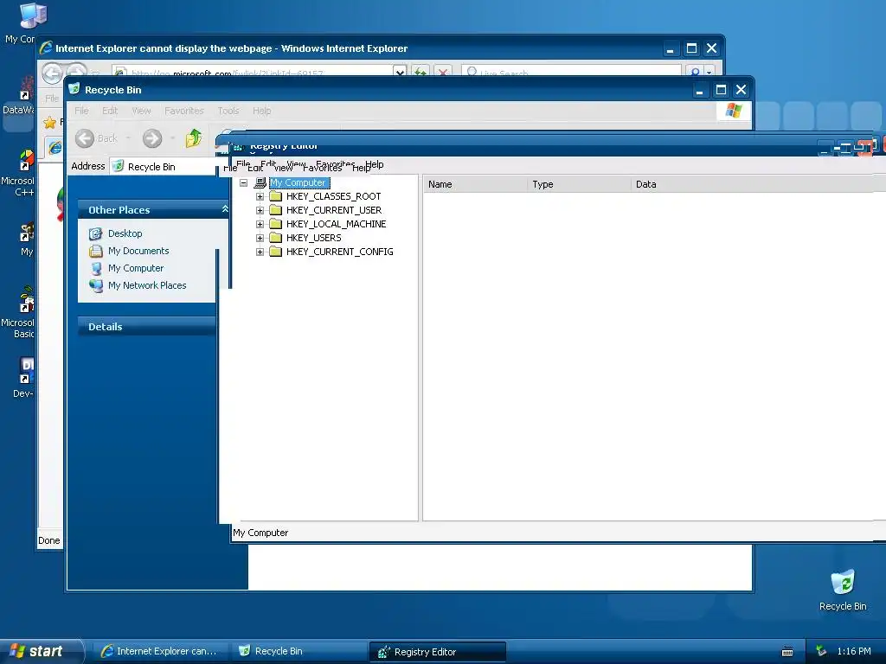Open Help menu in Recycle Bin window
Screen dimensions: 886x664
[x=261, y=111]
